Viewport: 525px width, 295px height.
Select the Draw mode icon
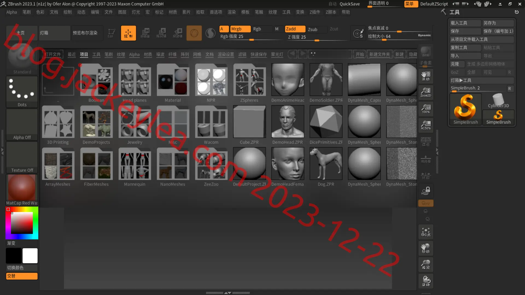[x=128, y=33]
